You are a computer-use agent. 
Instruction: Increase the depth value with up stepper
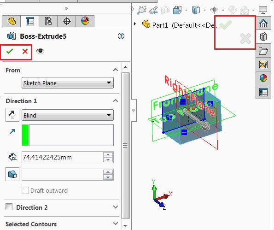[108, 154]
